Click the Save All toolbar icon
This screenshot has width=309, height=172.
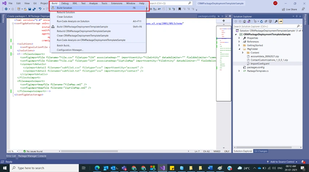pos(34,9)
